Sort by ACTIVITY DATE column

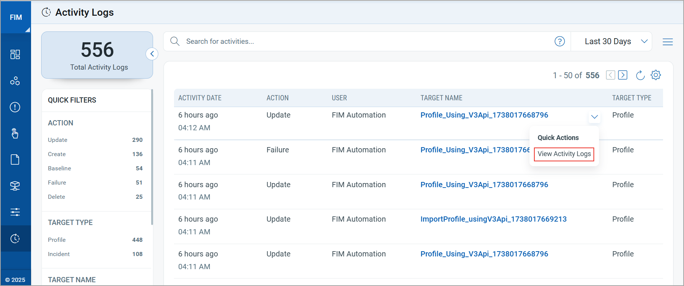[x=200, y=98]
